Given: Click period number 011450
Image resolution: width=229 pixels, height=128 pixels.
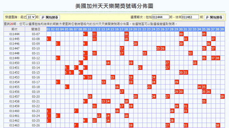Looking at the screenshot, I should tap(14, 63).
